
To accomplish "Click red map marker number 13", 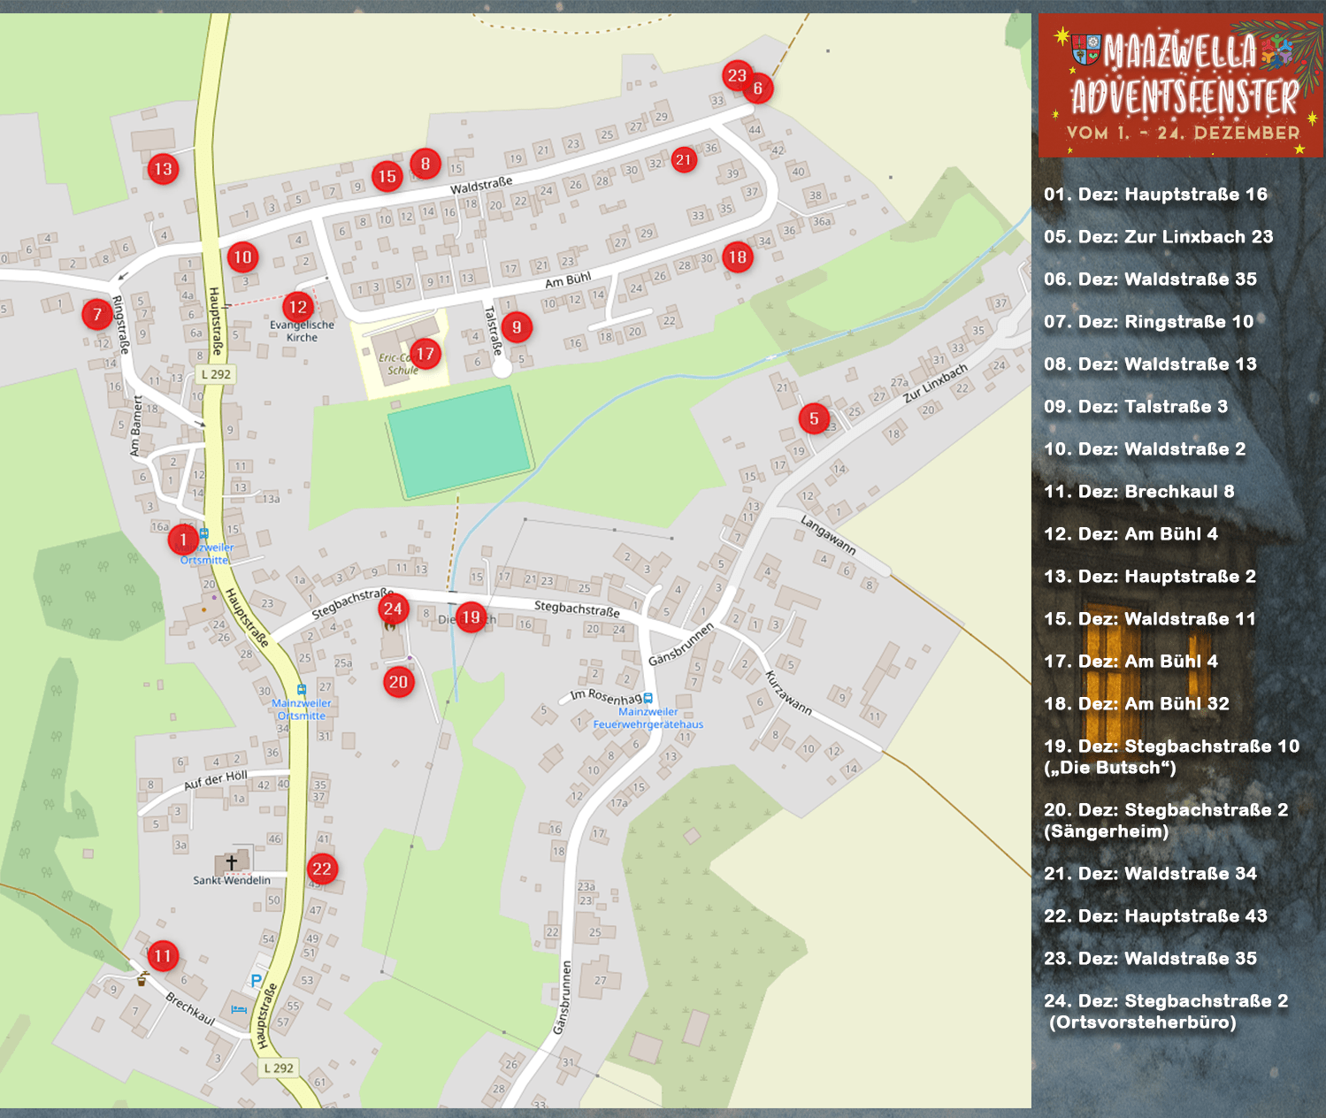I will point(163,169).
